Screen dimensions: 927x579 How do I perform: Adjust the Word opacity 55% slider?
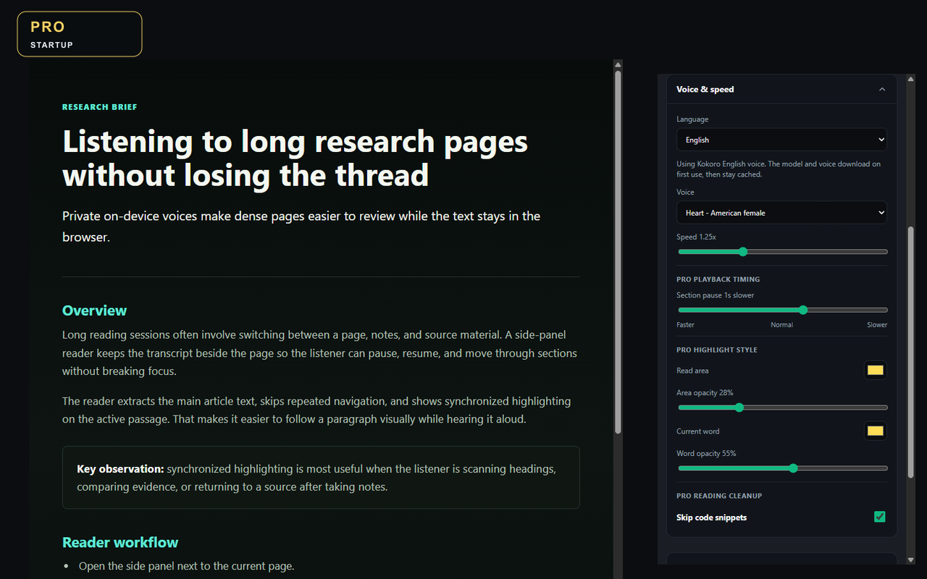point(782,468)
